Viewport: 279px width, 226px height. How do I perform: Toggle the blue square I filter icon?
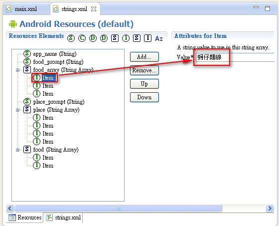click(x=147, y=38)
